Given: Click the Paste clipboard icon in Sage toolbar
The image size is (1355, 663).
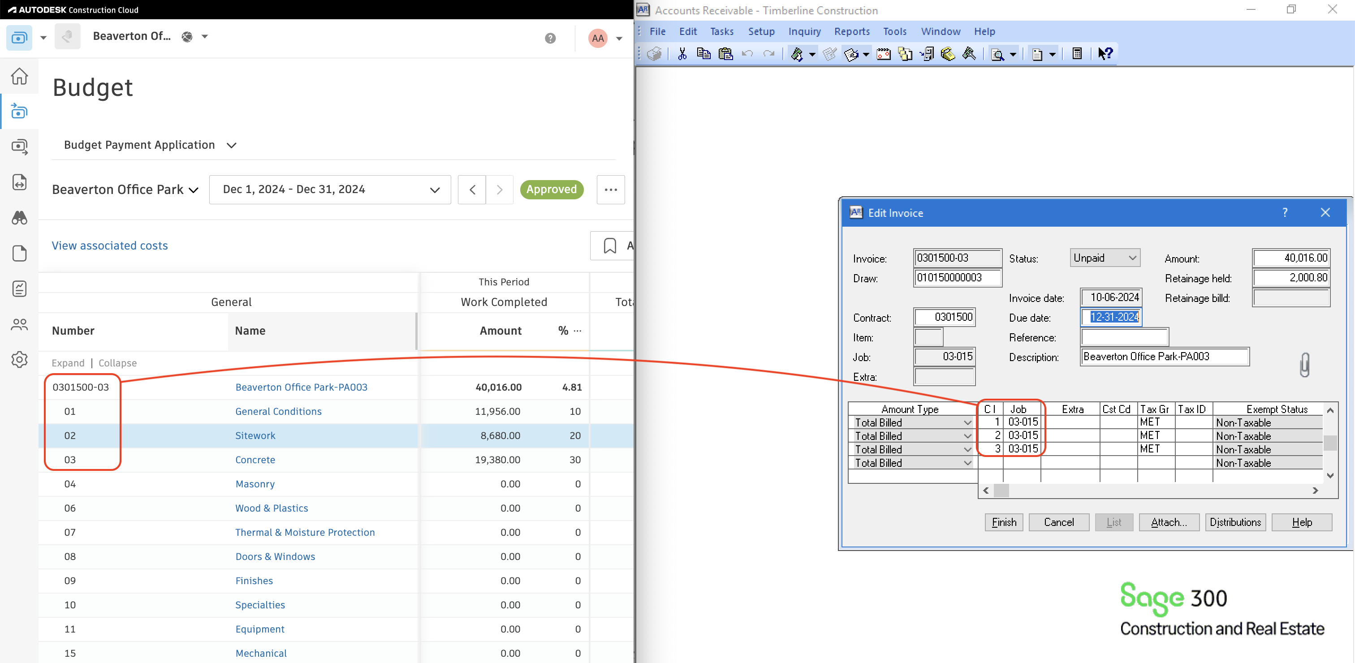Looking at the screenshot, I should (x=725, y=54).
